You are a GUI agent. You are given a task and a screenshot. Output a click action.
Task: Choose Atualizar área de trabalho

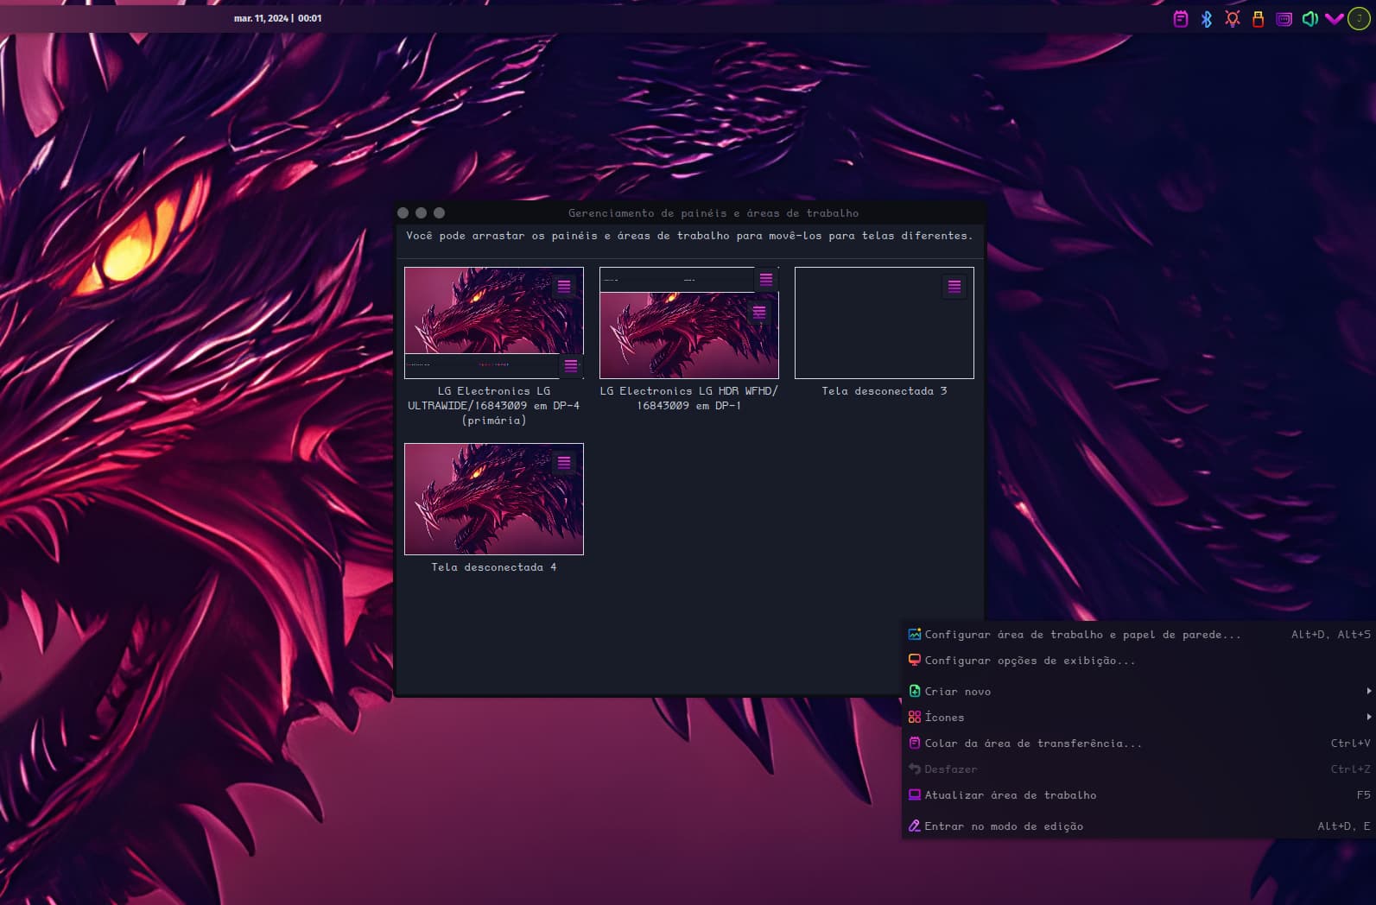click(1138, 795)
